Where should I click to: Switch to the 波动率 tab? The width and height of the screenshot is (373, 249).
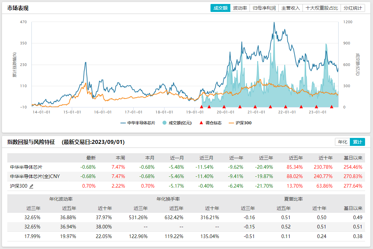coord(240,8)
